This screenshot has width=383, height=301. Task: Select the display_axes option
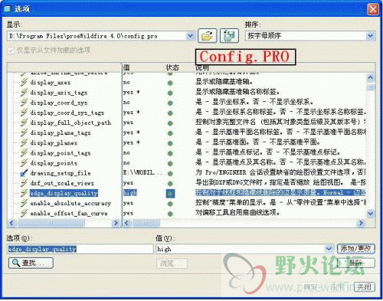(x=51, y=83)
